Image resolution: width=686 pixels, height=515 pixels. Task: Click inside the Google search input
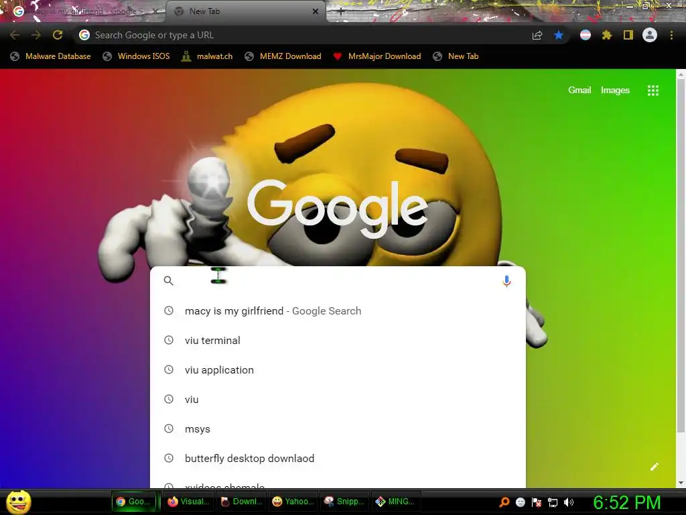pyautogui.click(x=337, y=281)
